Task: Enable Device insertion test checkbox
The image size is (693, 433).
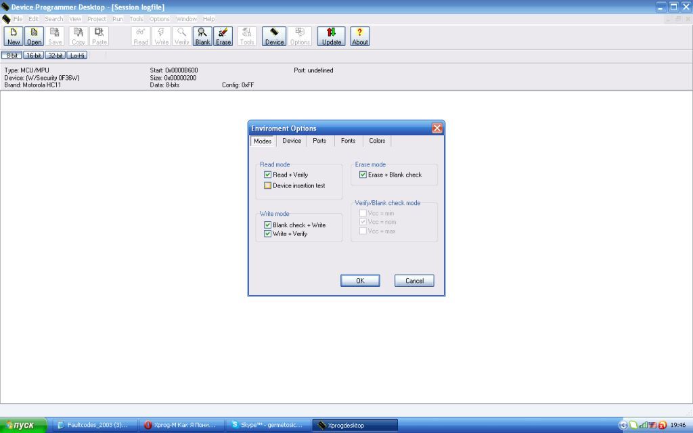Action: (x=267, y=185)
